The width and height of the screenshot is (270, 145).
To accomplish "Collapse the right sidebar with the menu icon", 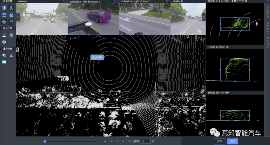I will coord(267,1).
